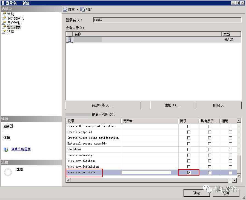
Task: Check 具有授予 for Unsafe assembly
Action: (210, 155)
